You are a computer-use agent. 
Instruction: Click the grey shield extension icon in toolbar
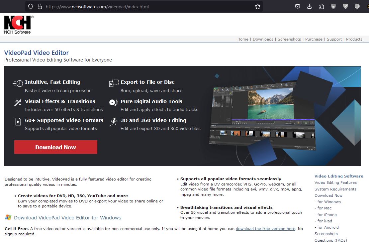345,7
